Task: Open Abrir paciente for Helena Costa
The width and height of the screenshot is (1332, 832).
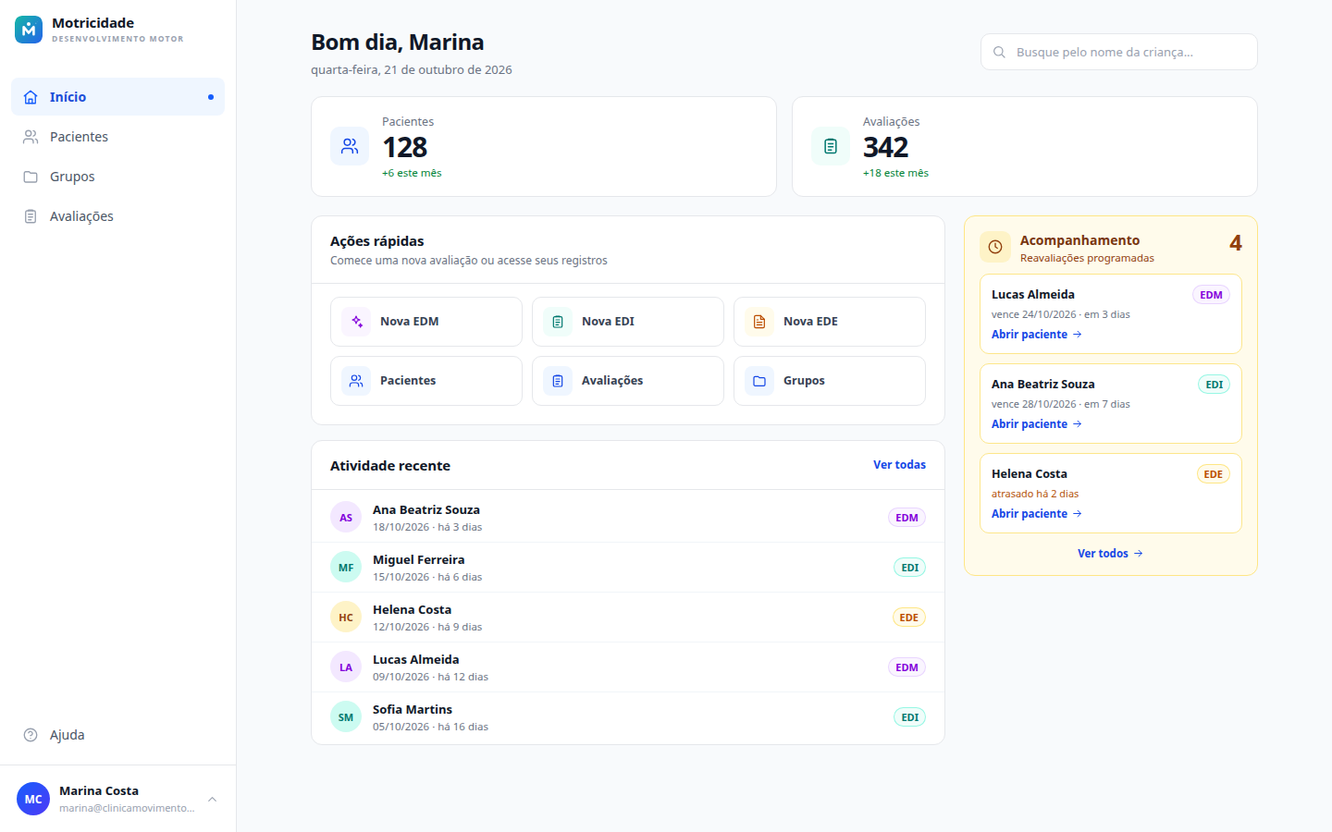Action: (x=1037, y=514)
